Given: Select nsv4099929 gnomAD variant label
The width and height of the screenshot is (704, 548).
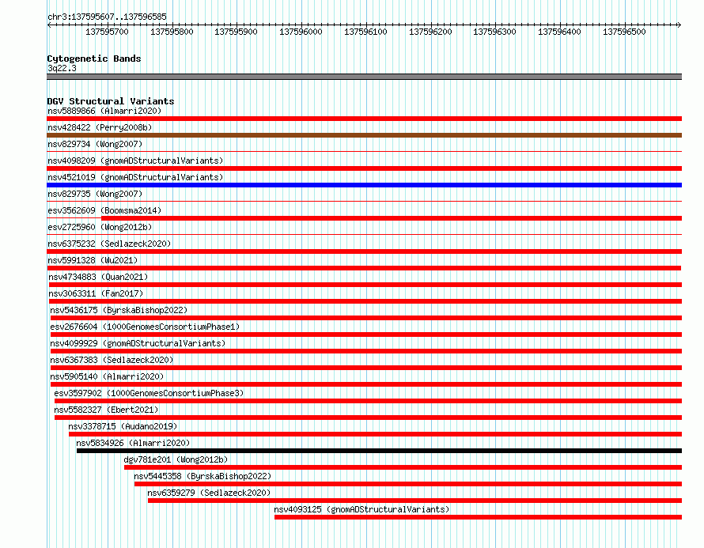Looking at the screenshot, I should tap(138, 343).
